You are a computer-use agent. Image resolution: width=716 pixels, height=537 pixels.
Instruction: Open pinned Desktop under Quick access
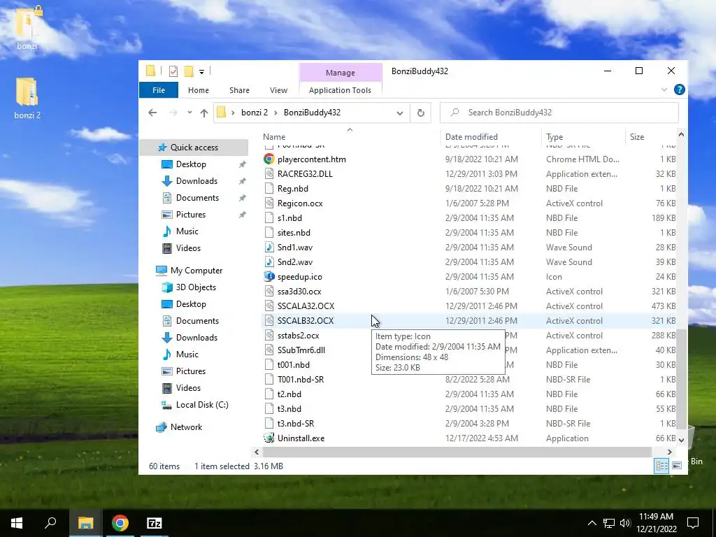click(191, 164)
